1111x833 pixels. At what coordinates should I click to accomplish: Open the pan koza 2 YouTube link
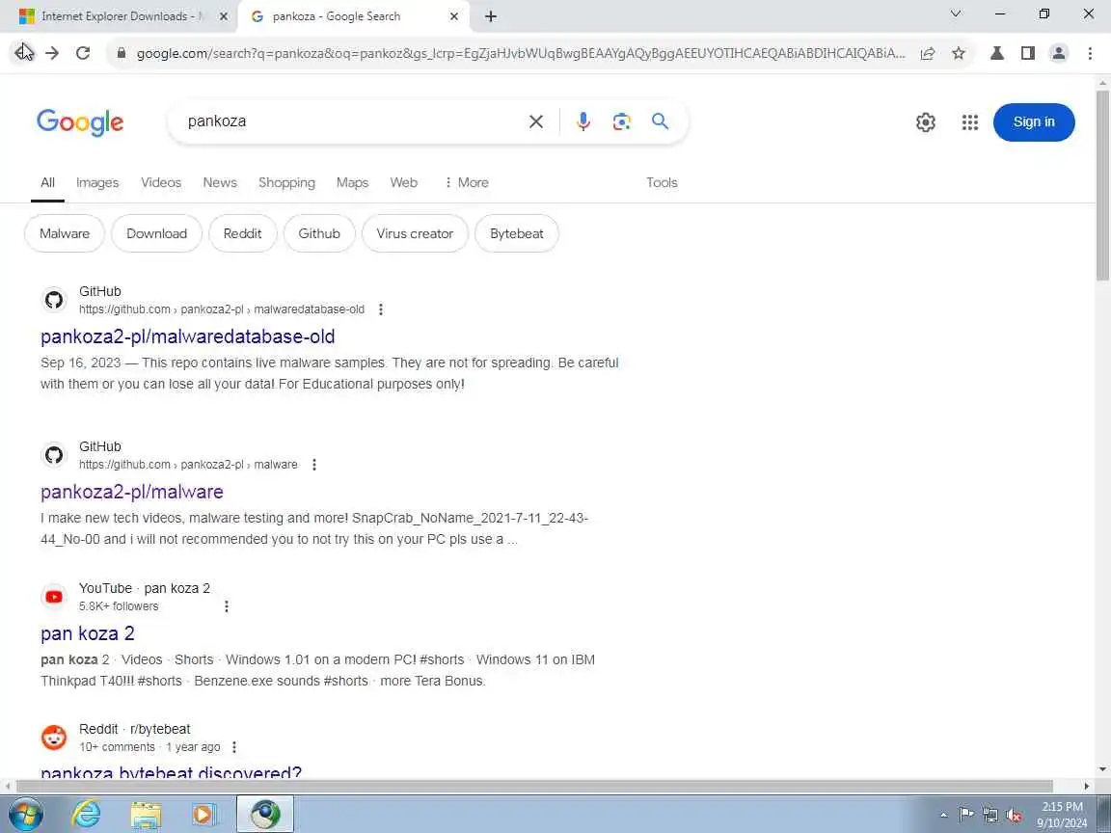click(87, 634)
